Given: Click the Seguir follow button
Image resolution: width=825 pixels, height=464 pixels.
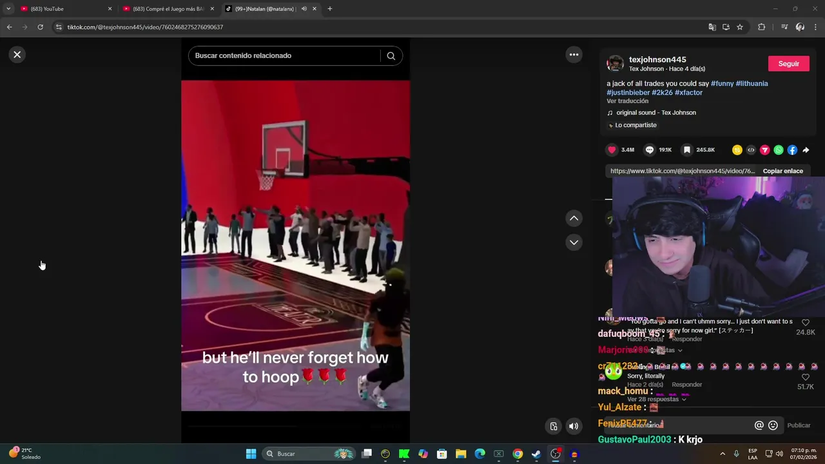Looking at the screenshot, I should coord(788,64).
